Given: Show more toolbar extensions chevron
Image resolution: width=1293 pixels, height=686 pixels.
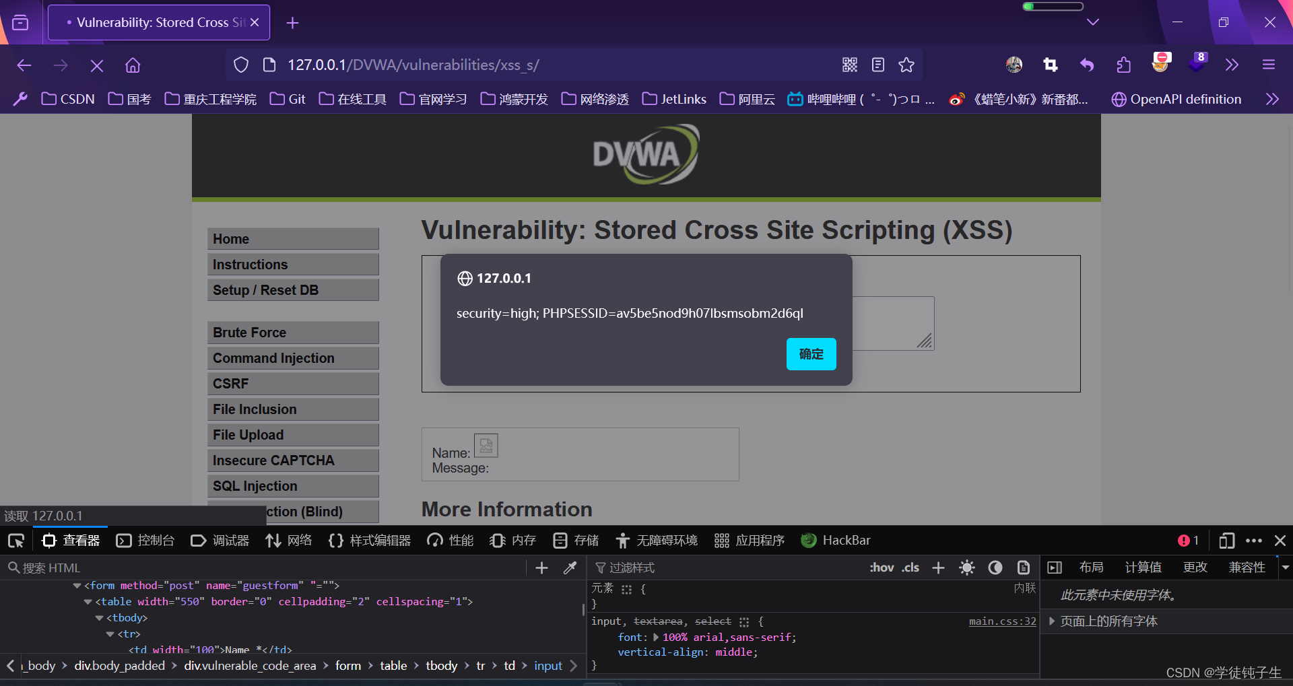Looking at the screenshot, I should [x=1232, y=65].
